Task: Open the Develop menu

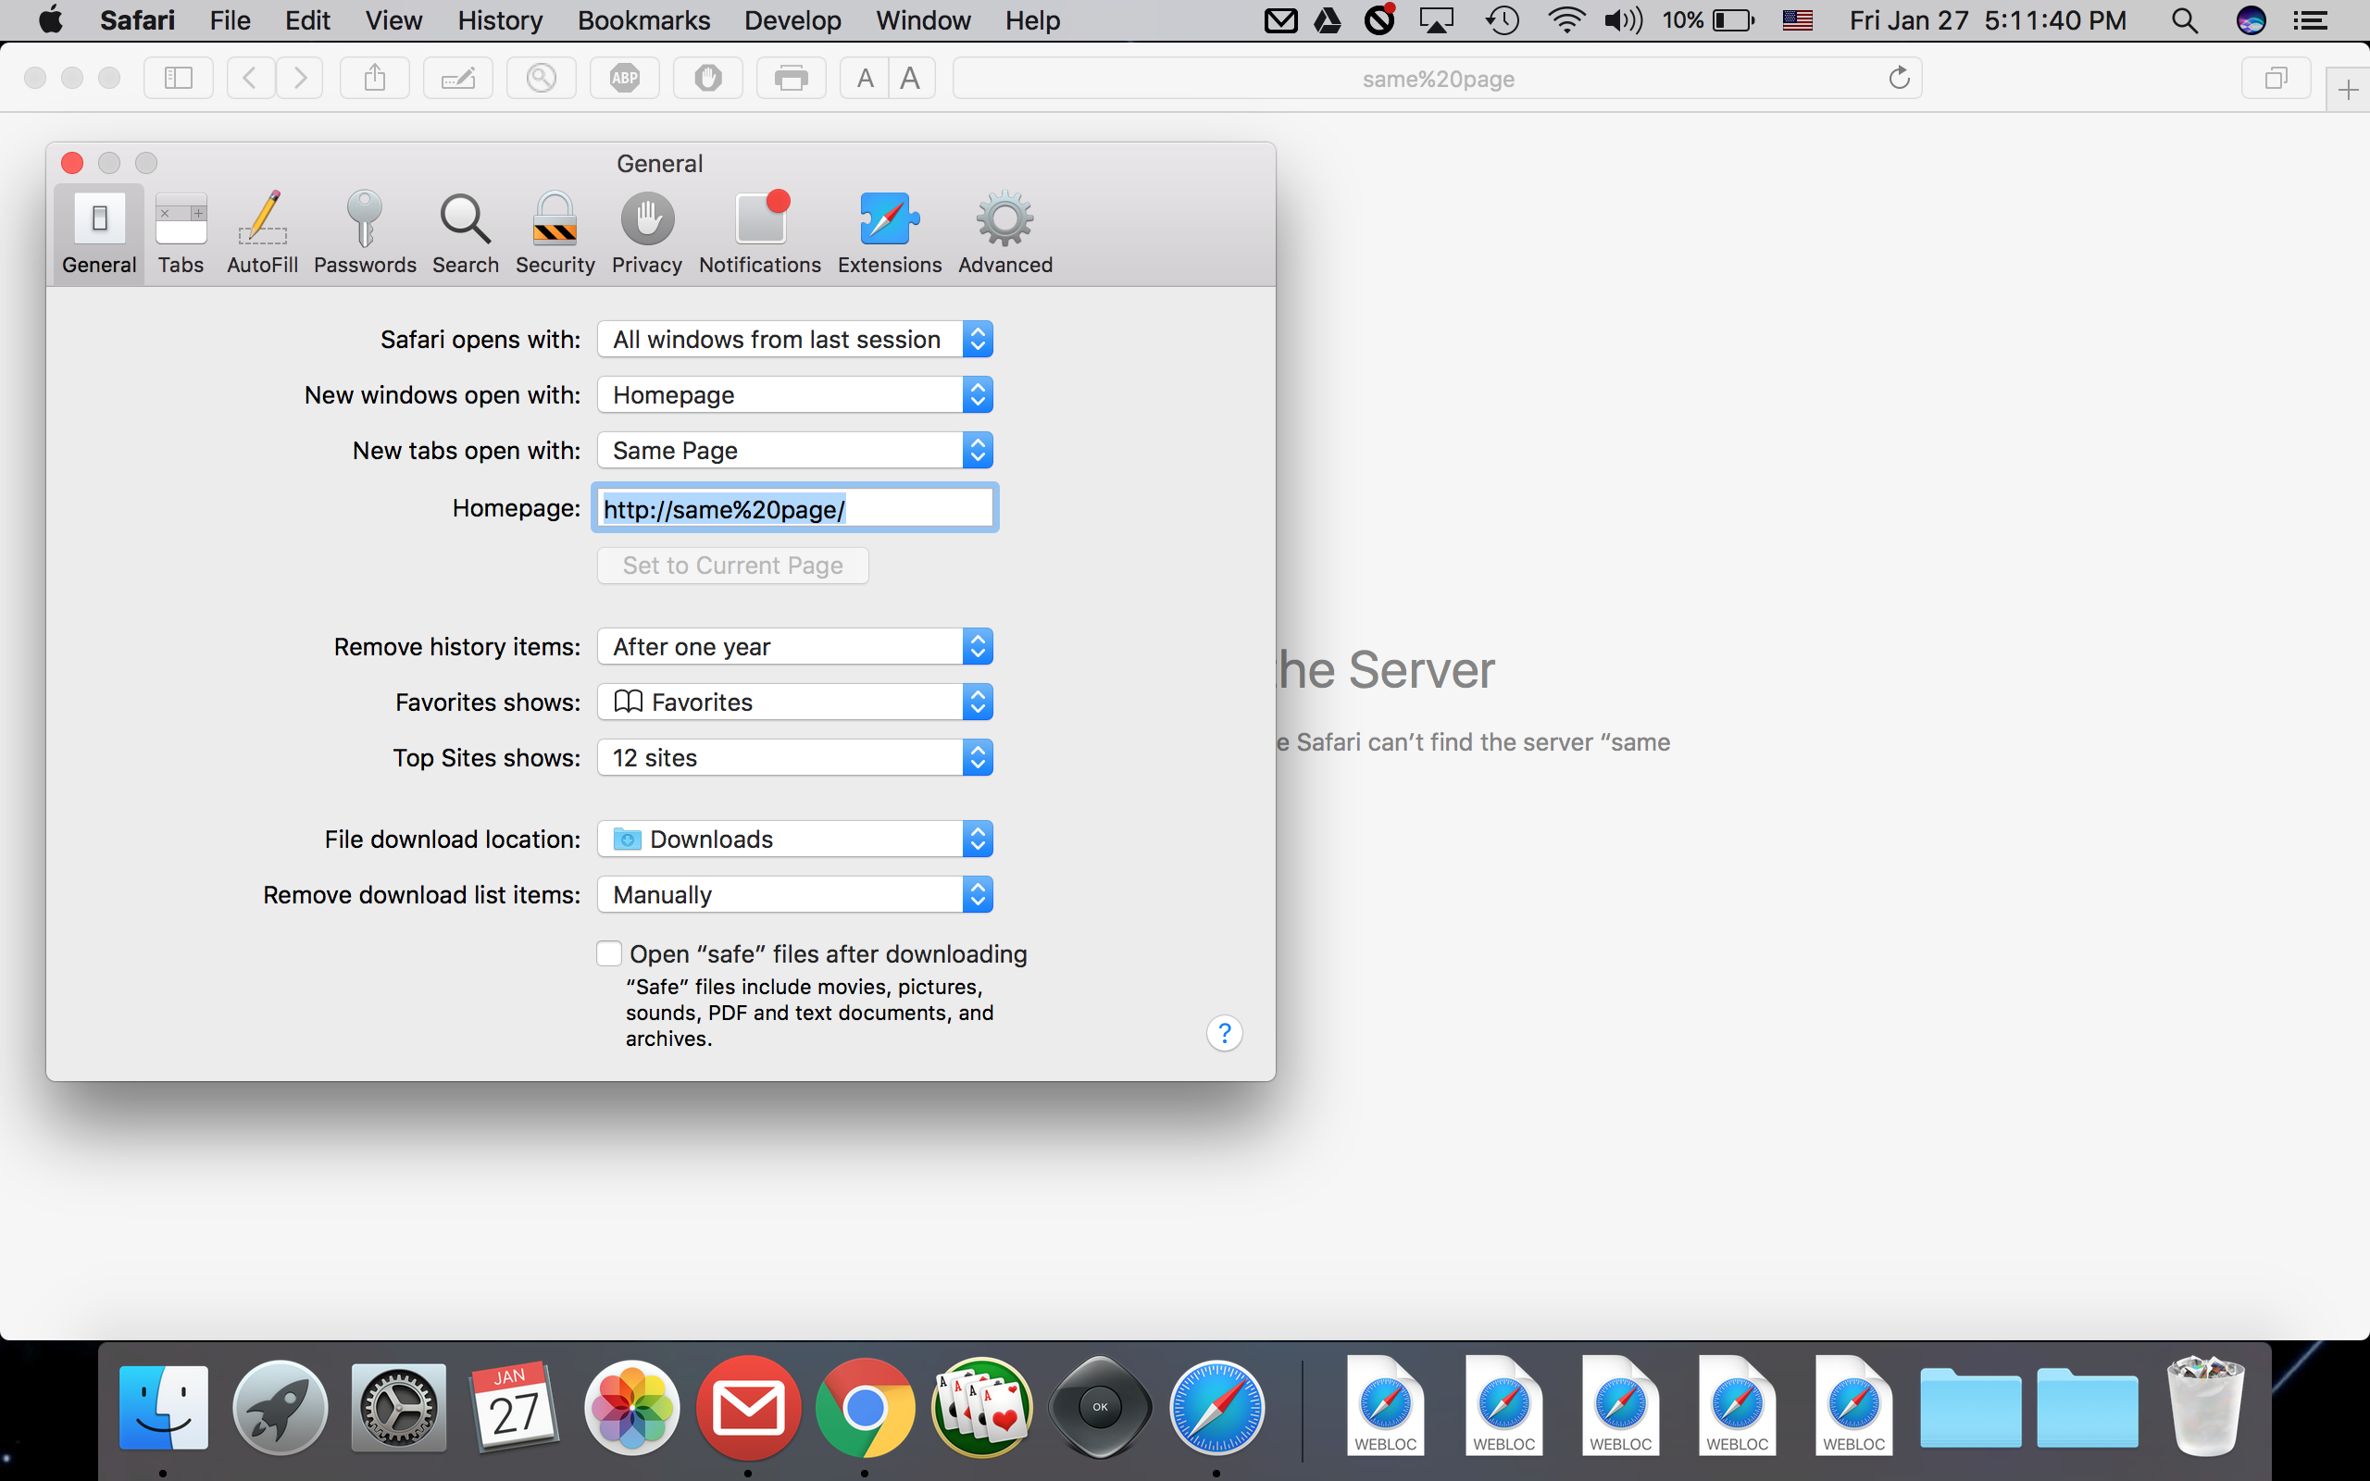Action: click(x=792, y=20)
